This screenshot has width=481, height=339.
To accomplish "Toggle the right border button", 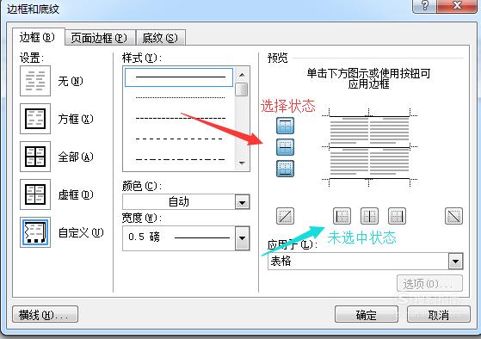I will click(397, 216).
